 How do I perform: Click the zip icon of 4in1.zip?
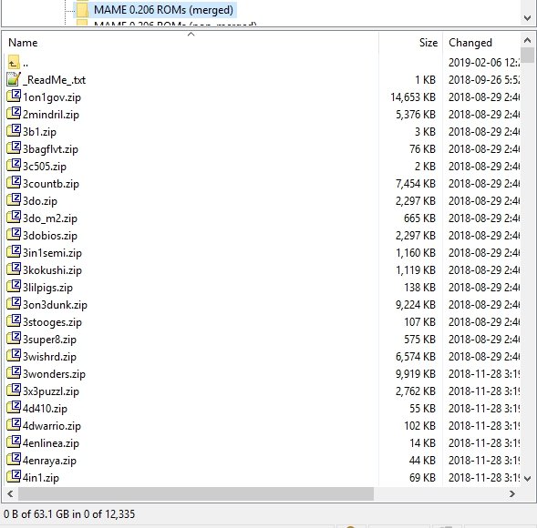[14, 476]
